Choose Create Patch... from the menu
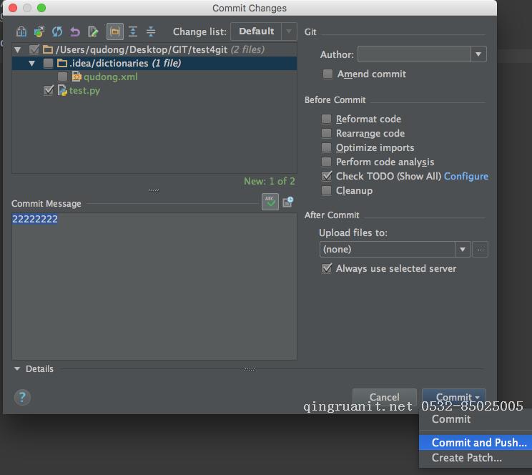Viewport: 532px width, 475px height. [x=466, y=458]
